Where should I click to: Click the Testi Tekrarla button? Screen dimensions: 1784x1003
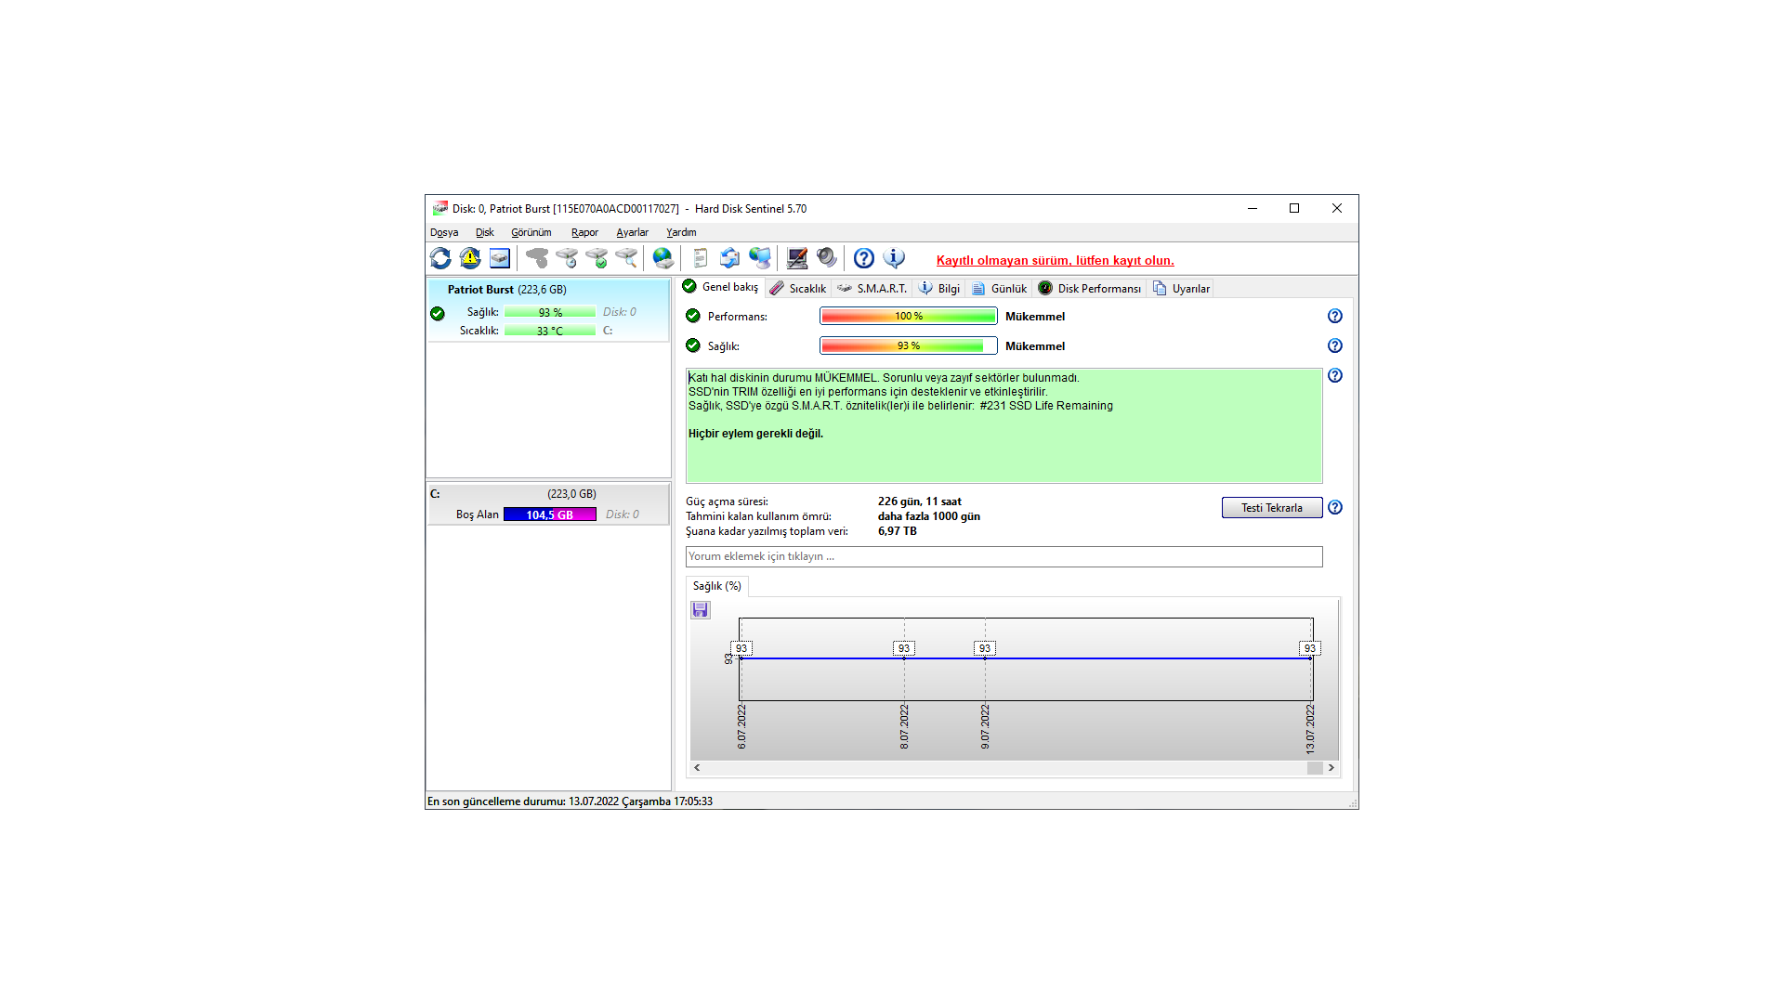pos(1271,508)
